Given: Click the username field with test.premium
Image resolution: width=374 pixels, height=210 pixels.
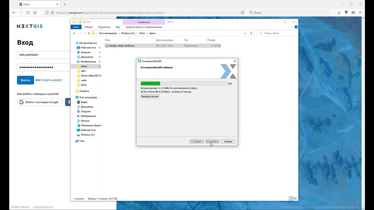Looking at the screenshot, I should click(x=44, y=55).
